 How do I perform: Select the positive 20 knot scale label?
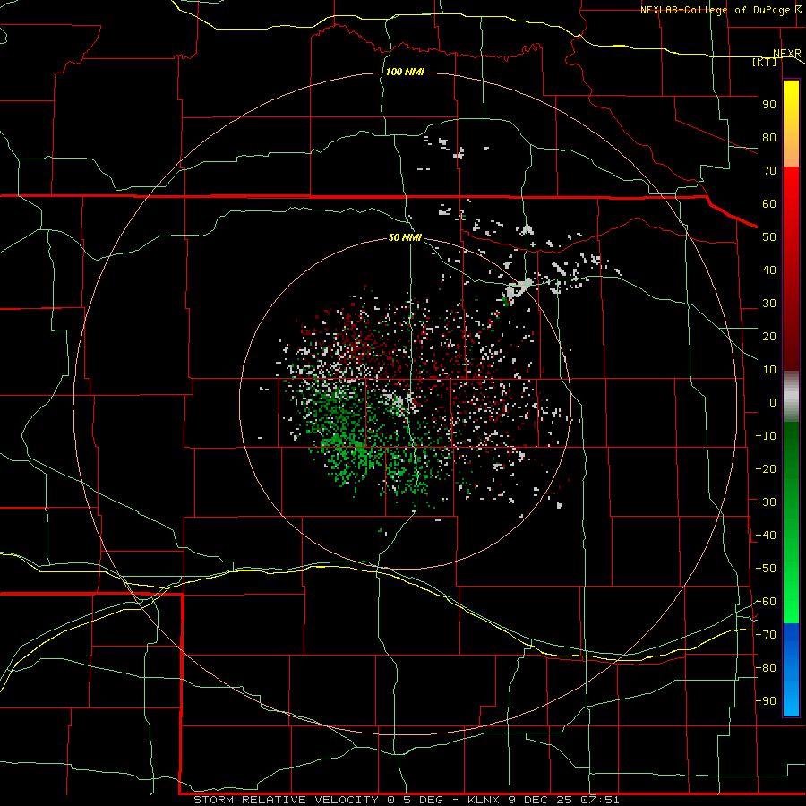click(769, 336)
